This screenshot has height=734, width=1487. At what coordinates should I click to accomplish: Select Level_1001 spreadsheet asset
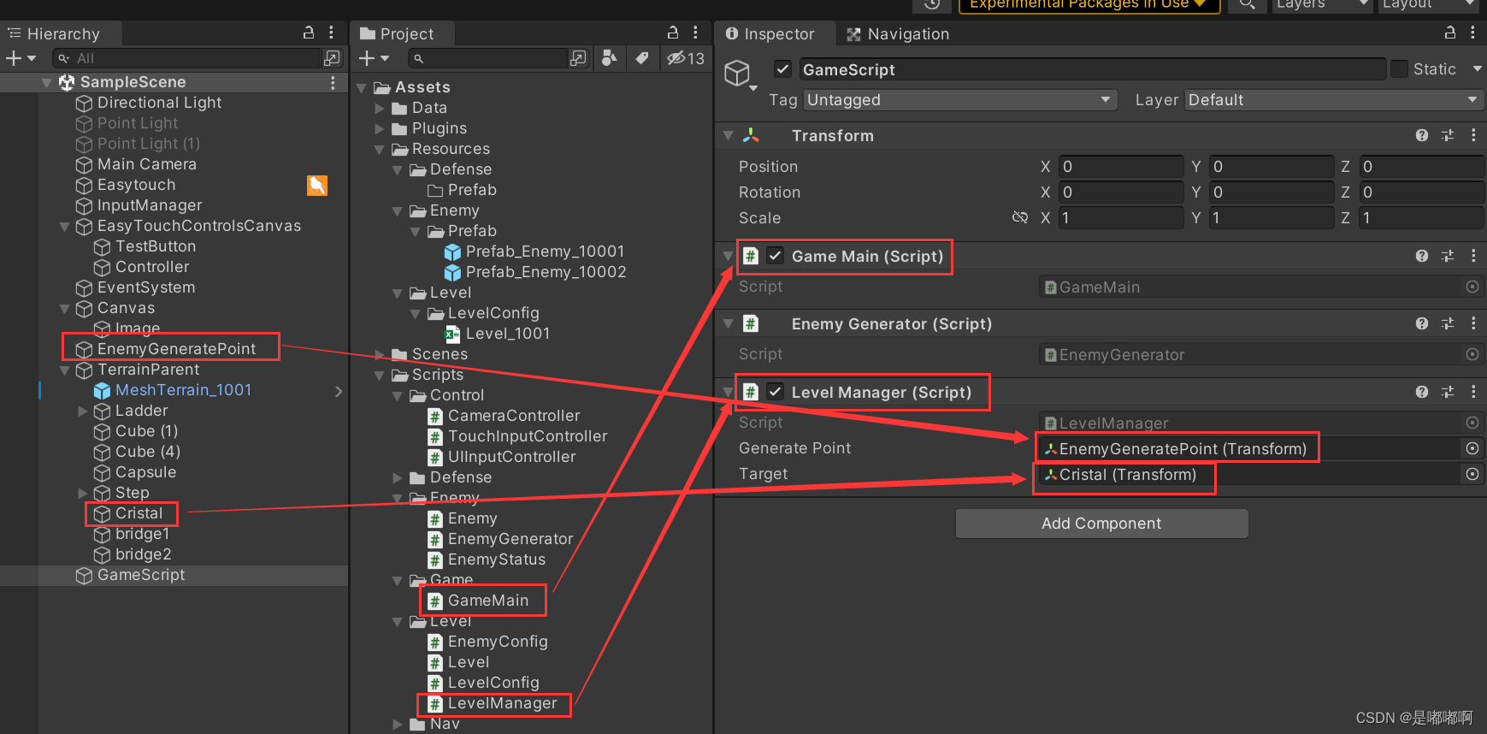coord(507,334)
